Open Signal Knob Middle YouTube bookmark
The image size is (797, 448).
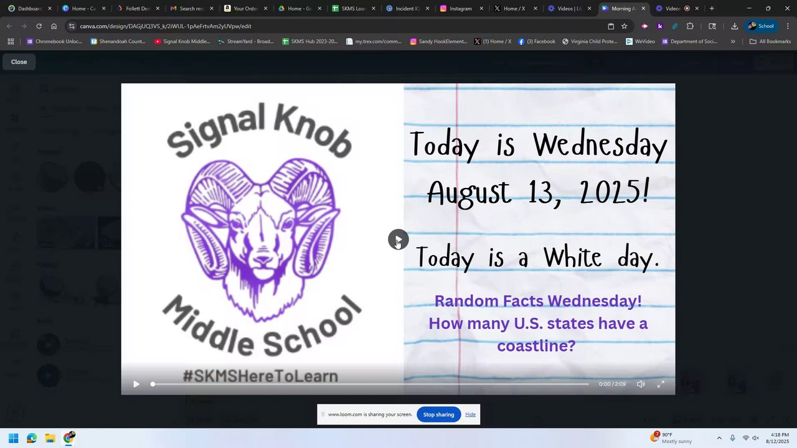click(182, 42)
